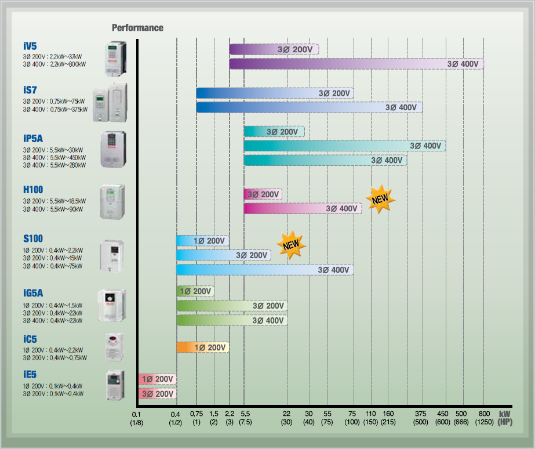Select the iG5A model name heading

pos(33,293)
